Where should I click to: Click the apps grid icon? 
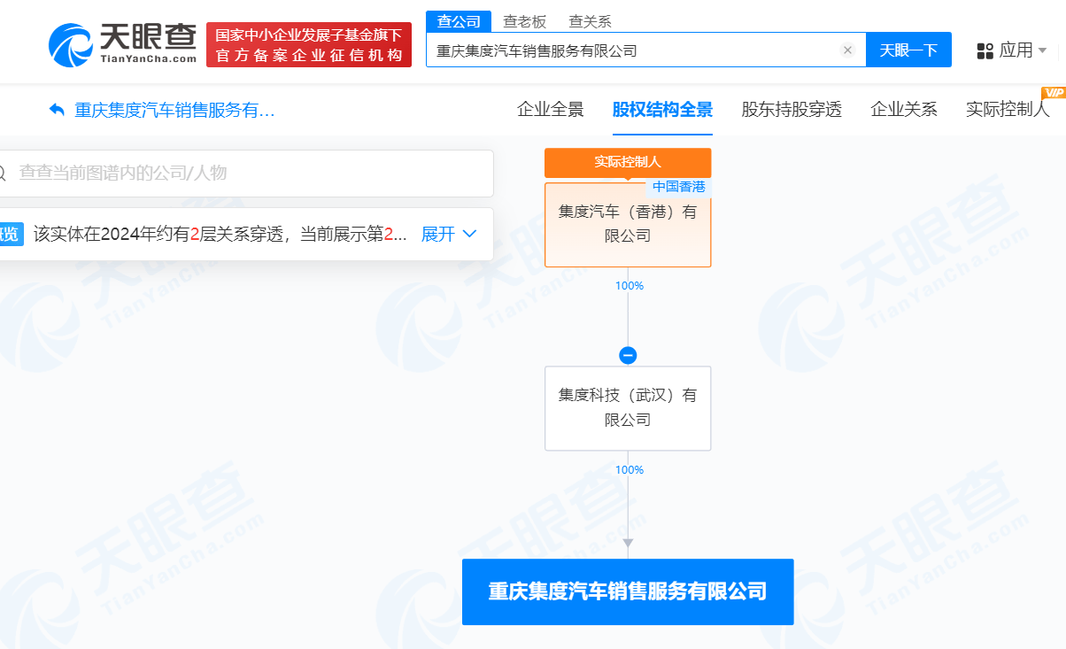click(x=985, y=50)
